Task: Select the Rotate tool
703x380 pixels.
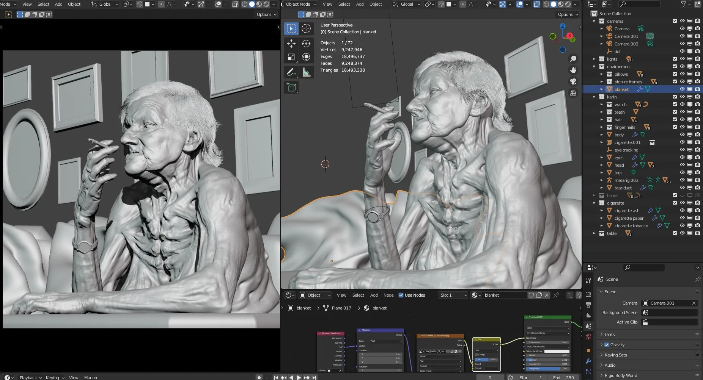Action: [x=306, y=44]
